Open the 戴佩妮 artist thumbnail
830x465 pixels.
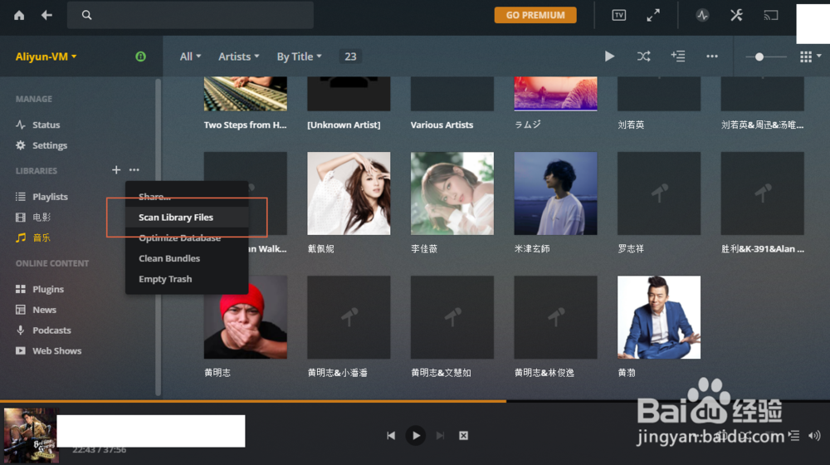point(349,193)
